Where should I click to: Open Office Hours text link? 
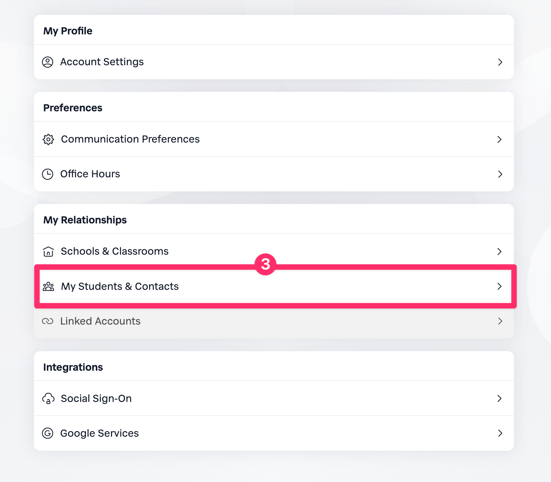point(90,174)
